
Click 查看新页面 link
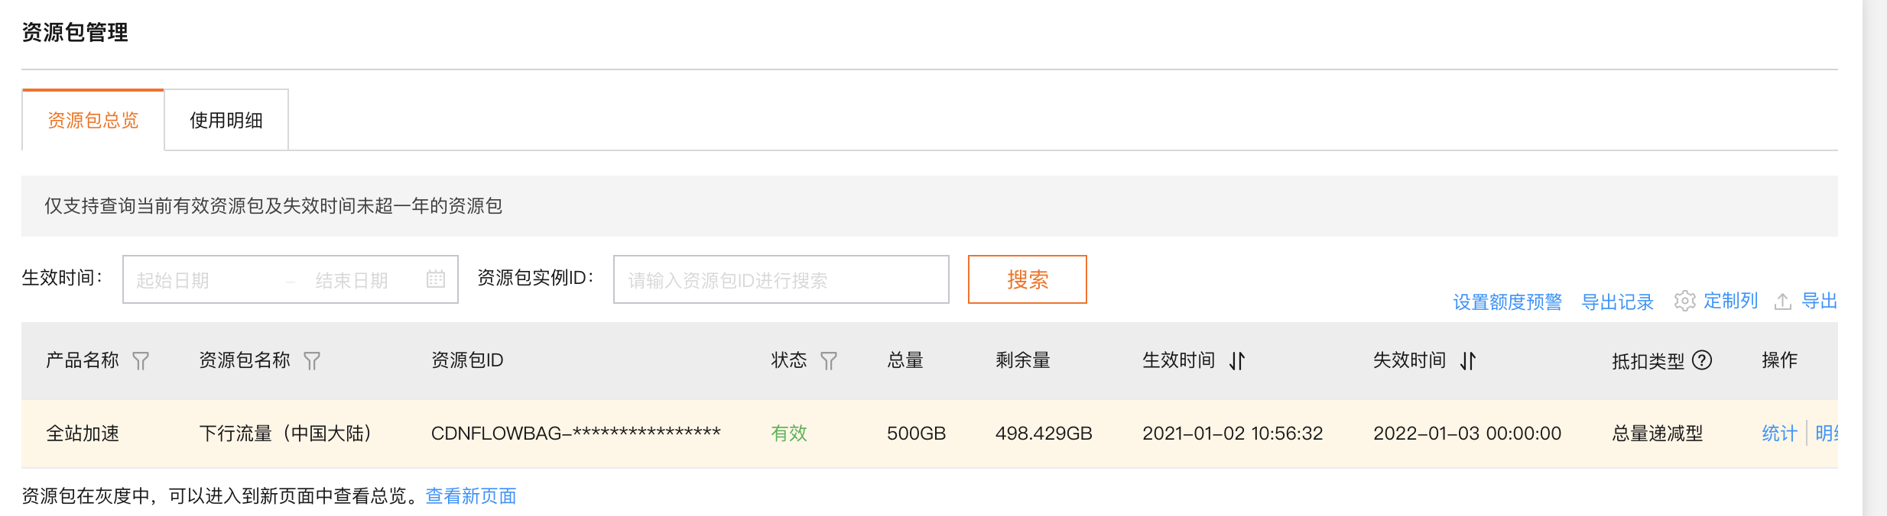coord(471,496)
